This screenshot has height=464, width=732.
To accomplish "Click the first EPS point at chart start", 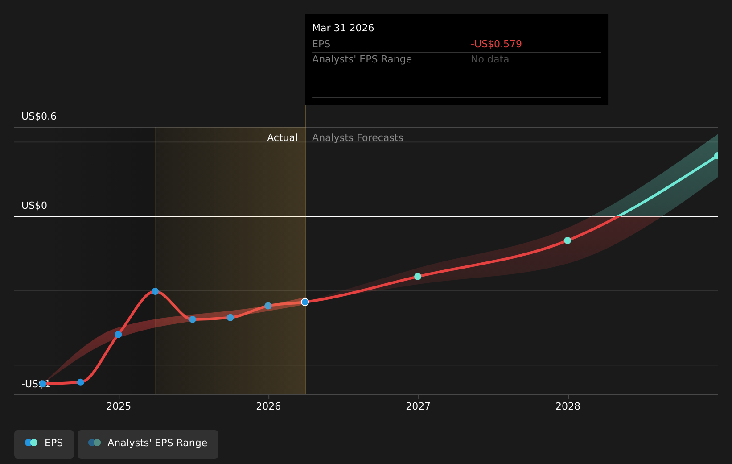I will [x=43, y=384].
